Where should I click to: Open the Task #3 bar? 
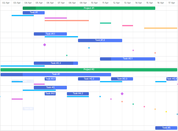coord(50,88)
